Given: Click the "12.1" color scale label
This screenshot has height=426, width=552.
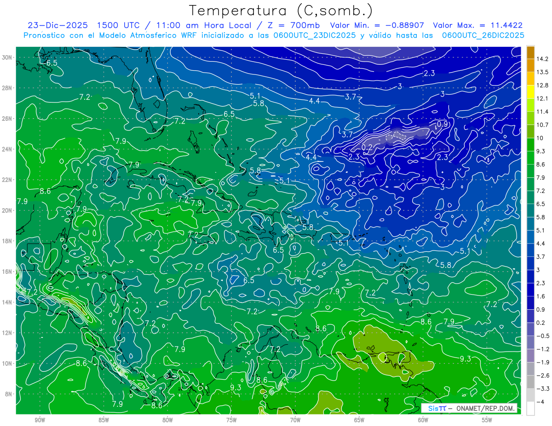Looking at the screenshot, I should pos(543,98).
